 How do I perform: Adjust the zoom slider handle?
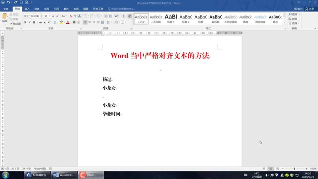294,169
